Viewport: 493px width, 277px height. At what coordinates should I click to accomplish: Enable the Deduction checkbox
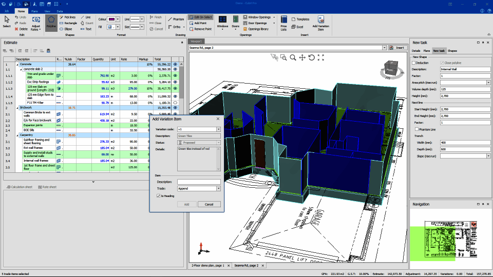pos(414,63)
